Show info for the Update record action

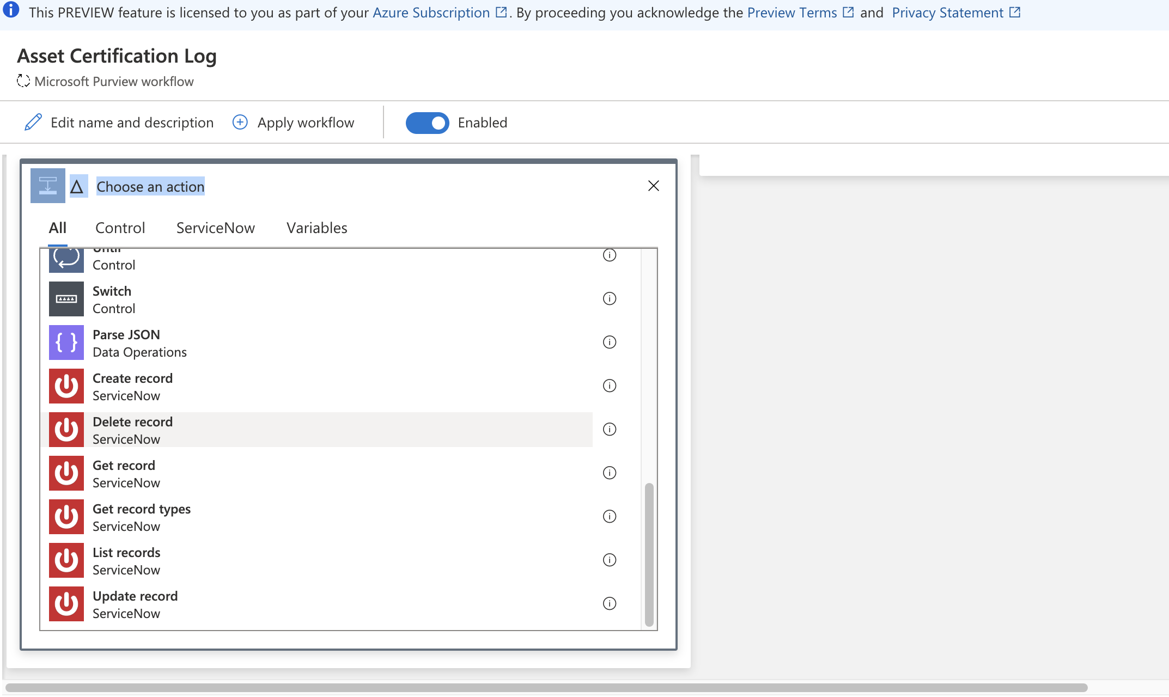[610, 603]
